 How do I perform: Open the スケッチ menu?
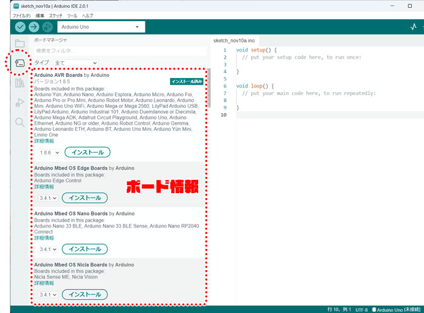pos(56,16)
